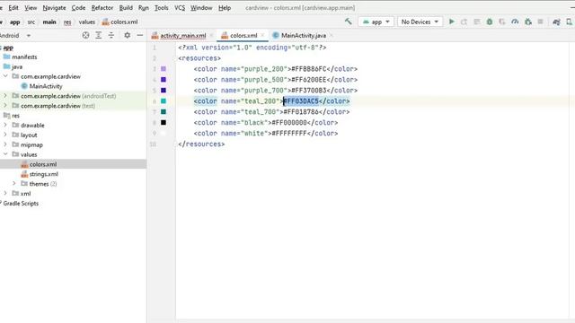Click the Stop square icon in toolbar

point(540,22)
